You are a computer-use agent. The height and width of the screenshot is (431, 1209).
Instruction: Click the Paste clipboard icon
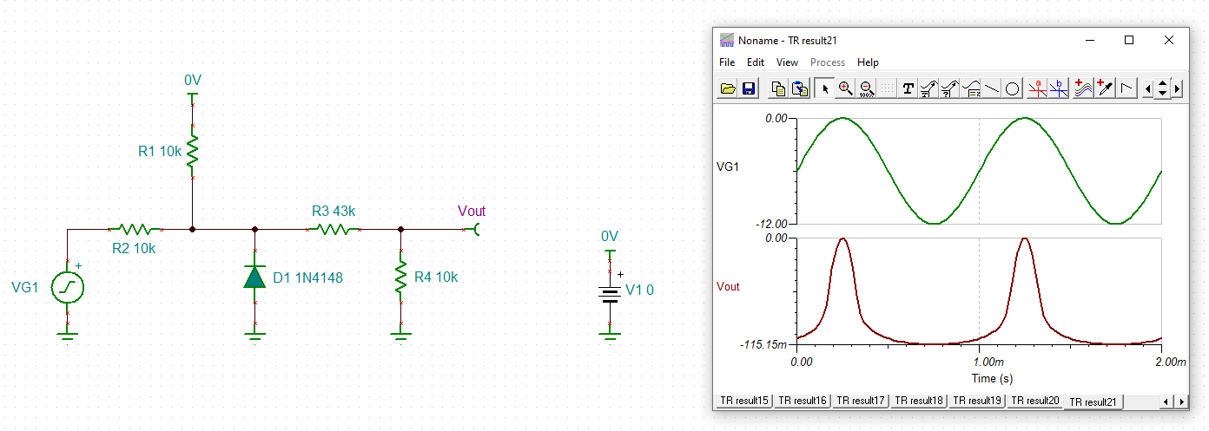[x=800, y=88]
